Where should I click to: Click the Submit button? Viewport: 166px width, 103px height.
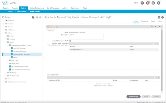click(x=156, y=97)
